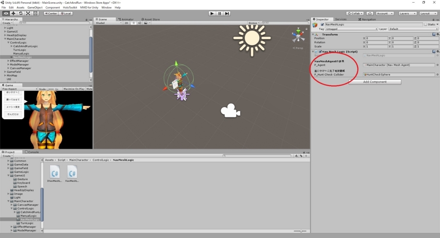Viewport: 440px width, 238px height.
Task: Click the Pause button
Action: (x=220, y=13)
